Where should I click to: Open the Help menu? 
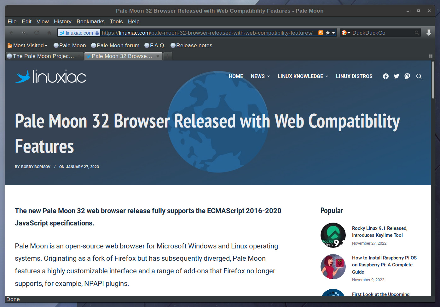click(134, 21)
